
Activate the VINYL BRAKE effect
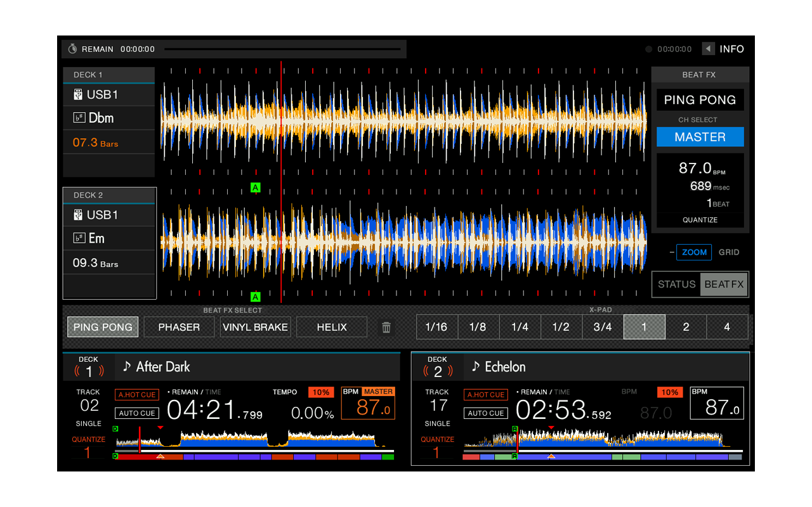click(255, 326)
